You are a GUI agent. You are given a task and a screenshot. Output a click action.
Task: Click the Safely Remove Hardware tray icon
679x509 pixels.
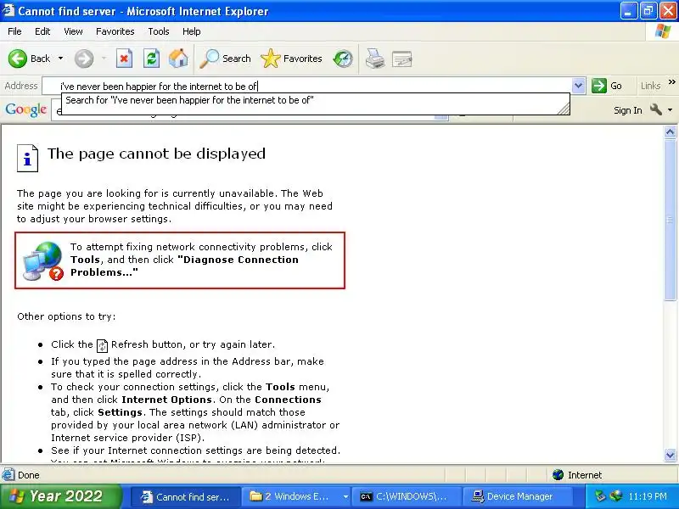click(x=600, y=496)
